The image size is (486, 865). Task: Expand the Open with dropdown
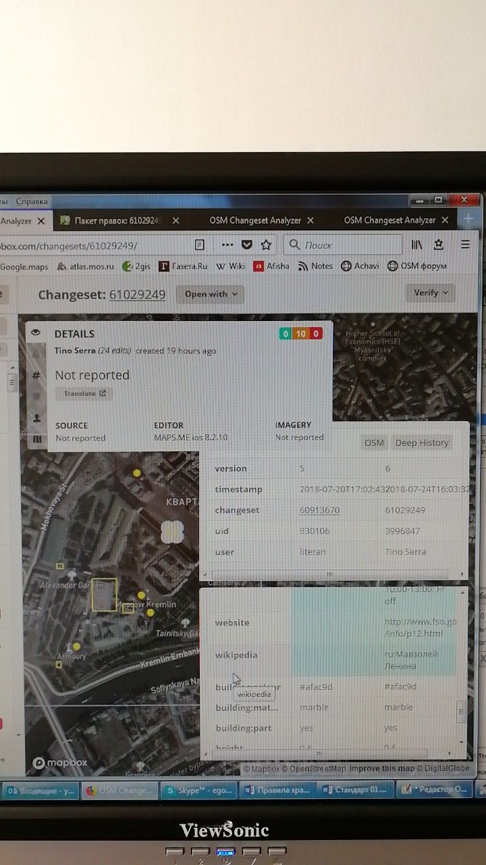point(210,294)
